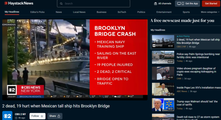
Task: Expand the More categories dropdown
Action: coord(210,12)
